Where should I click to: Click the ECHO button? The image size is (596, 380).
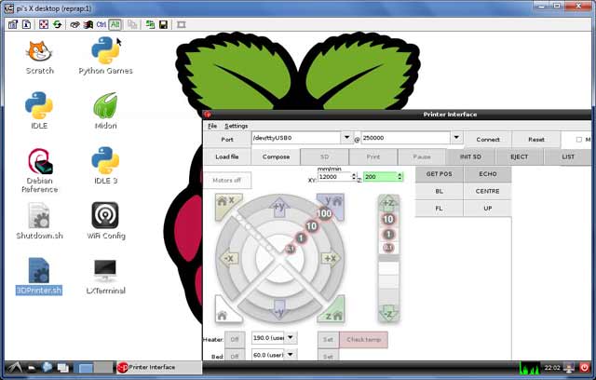click(488, 174)
